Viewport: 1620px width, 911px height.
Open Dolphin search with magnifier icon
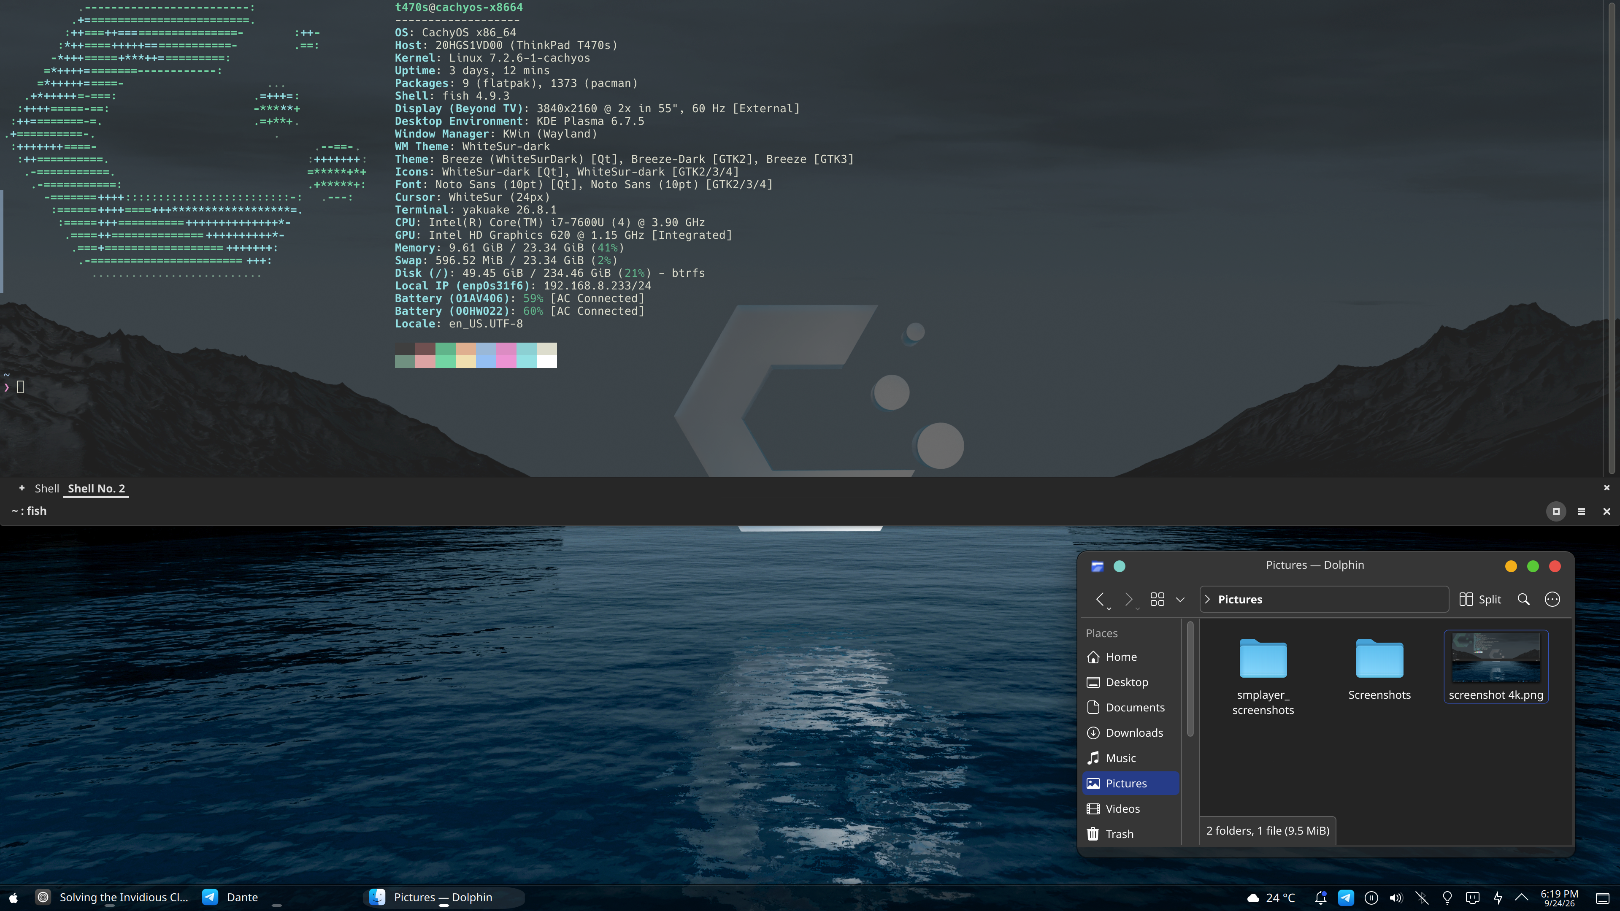click(x=1523, y=599)
